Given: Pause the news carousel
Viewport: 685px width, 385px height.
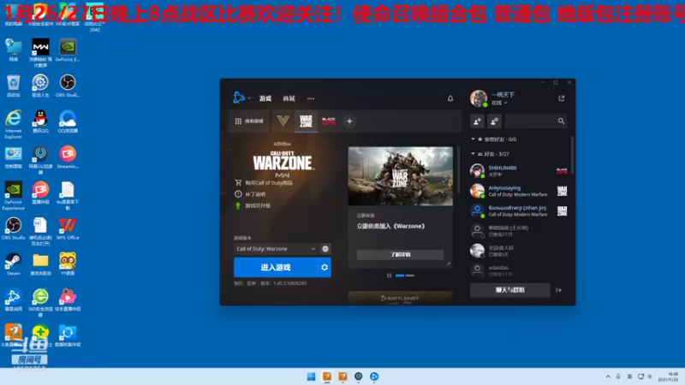Looking at the screenshot, I should point(389,275).
